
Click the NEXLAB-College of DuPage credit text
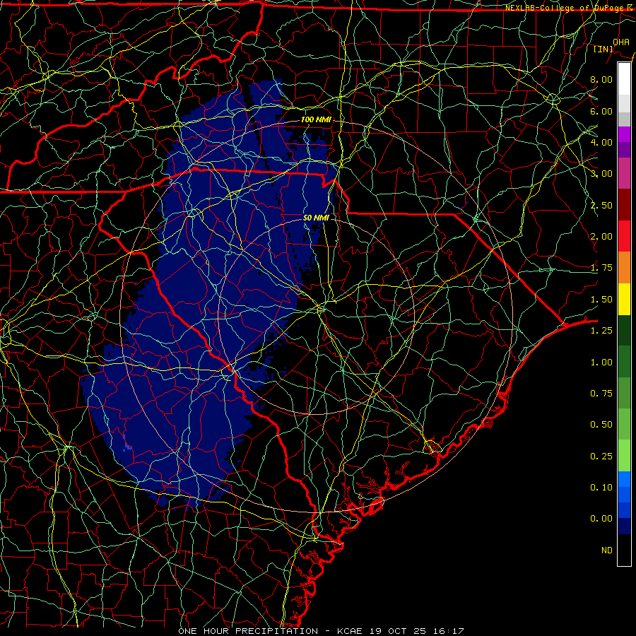tap(569, 8)
